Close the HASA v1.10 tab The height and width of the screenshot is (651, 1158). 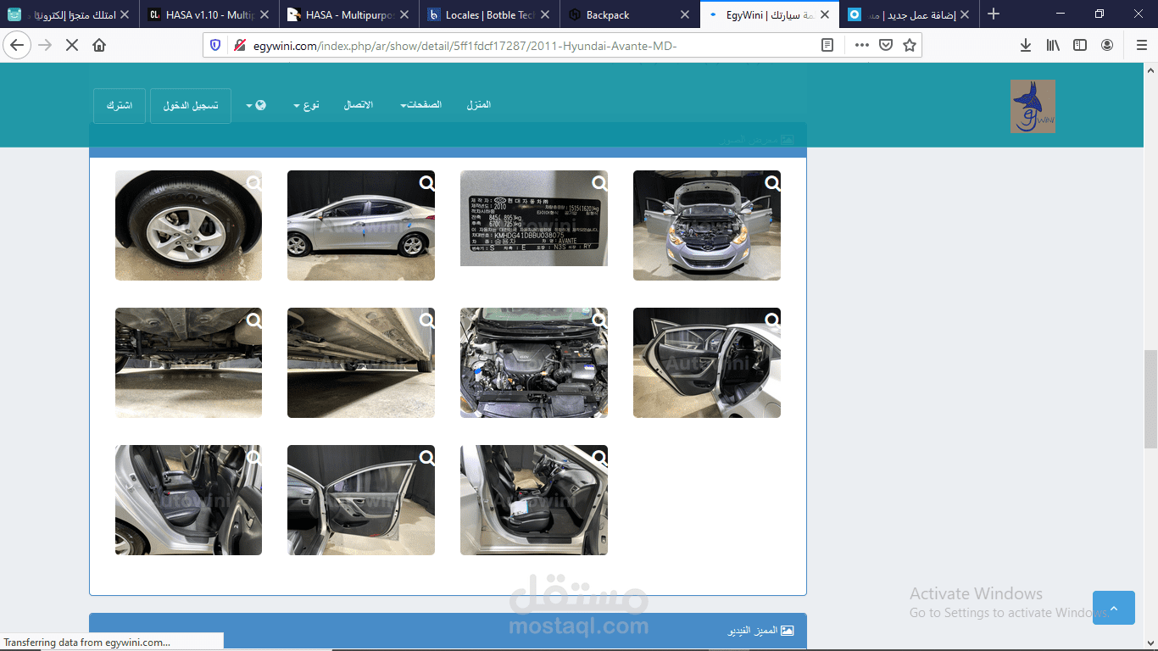click(263, 14)
